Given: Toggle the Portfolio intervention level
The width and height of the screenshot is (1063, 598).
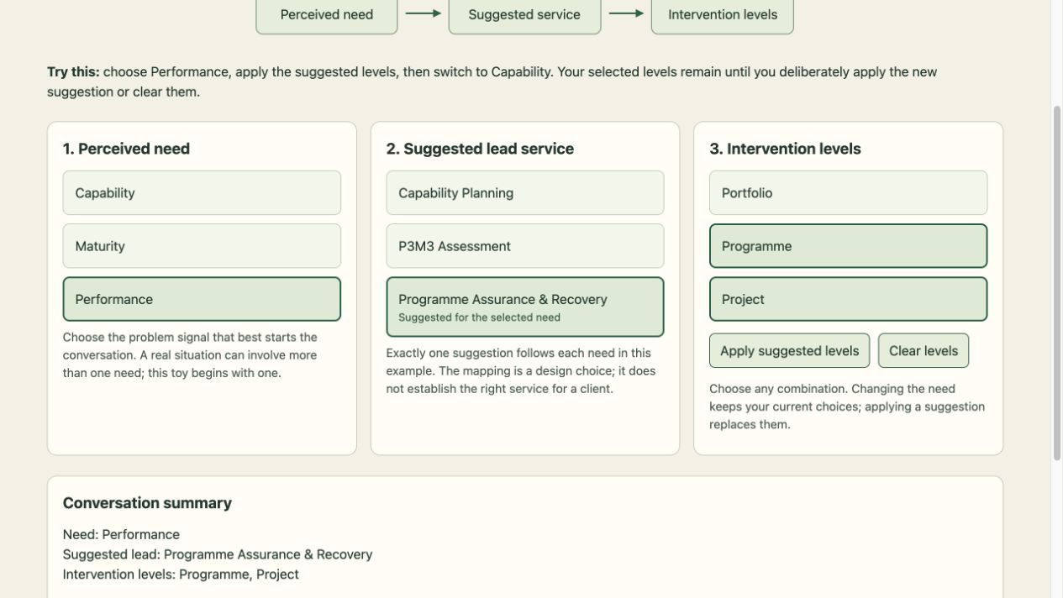Looking at the screenshot, I should tap(848, 193).
